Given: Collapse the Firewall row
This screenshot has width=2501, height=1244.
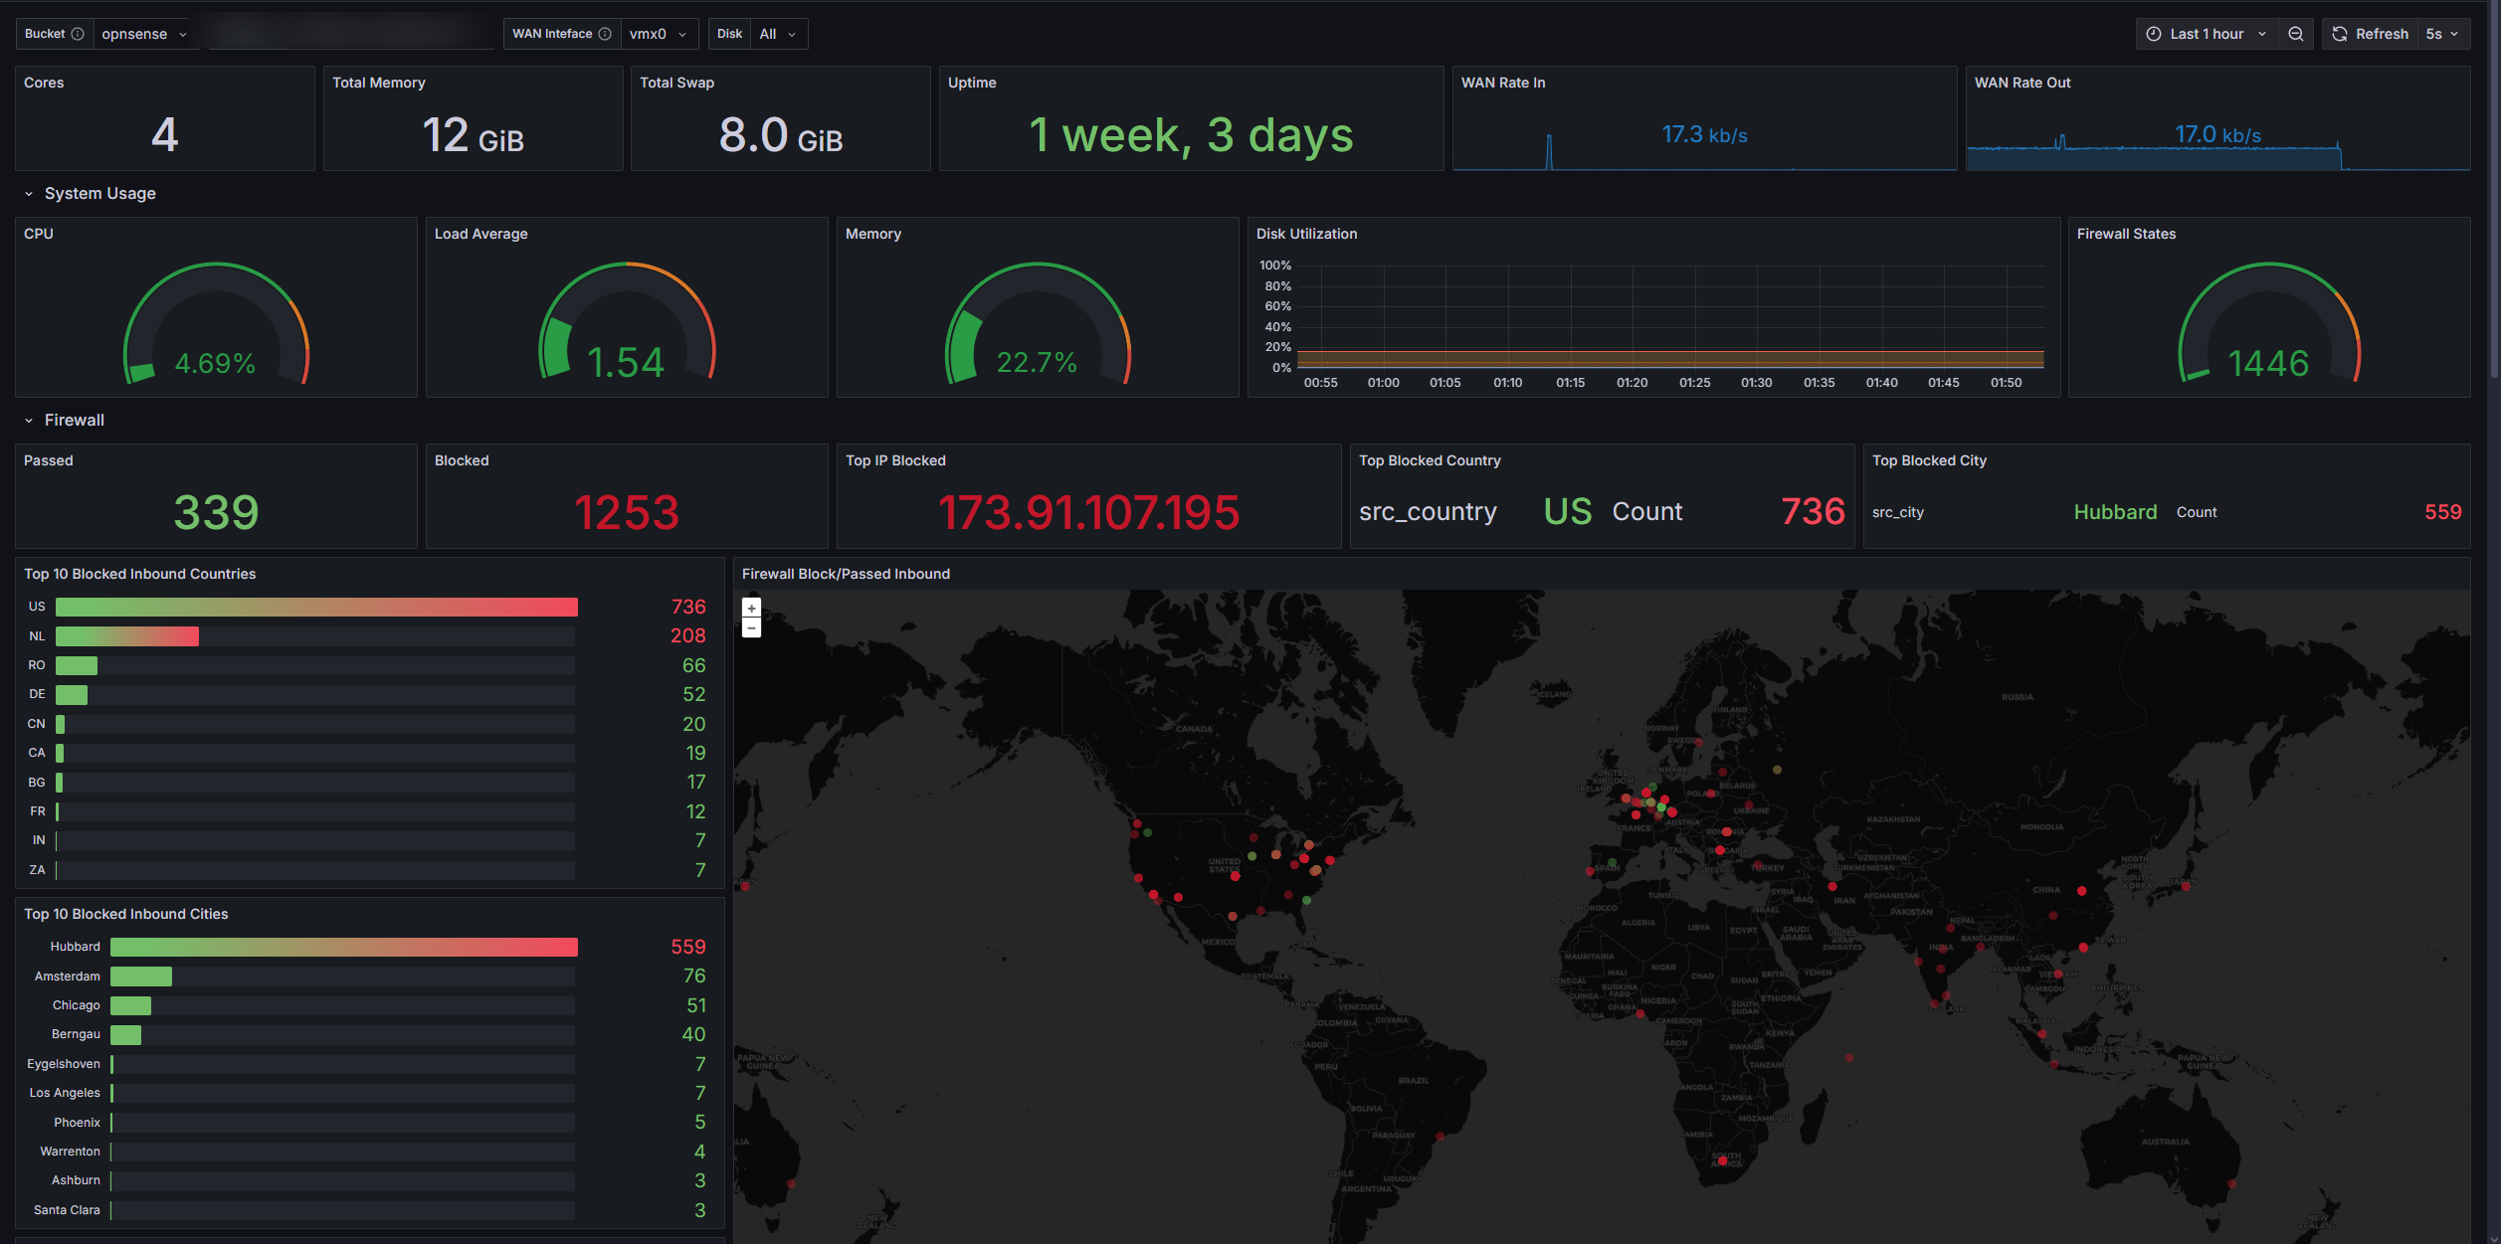Looking at the screenshot, I should pos(64,421).
